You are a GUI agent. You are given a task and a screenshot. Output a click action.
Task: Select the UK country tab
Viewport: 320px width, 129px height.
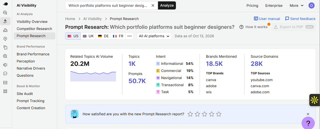click(x=88, y=36)
